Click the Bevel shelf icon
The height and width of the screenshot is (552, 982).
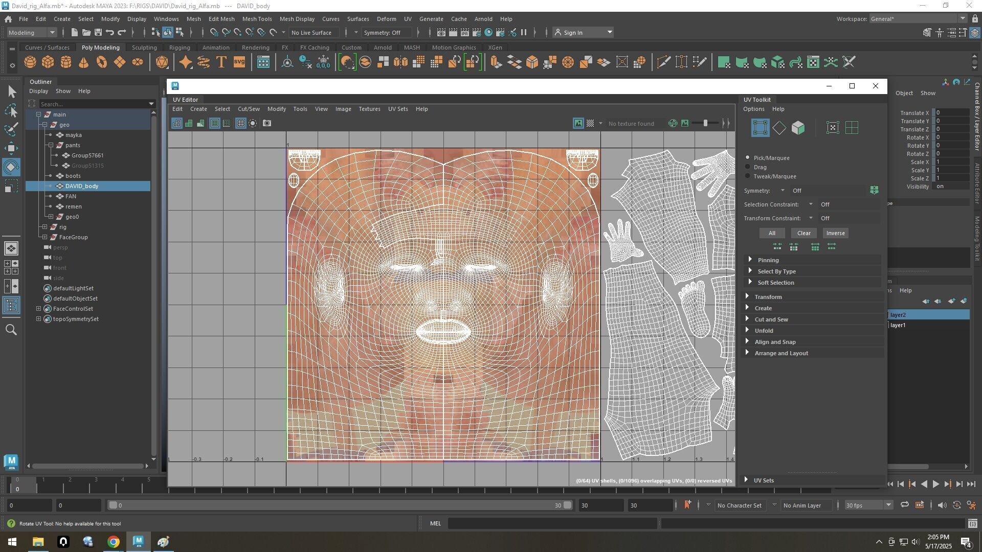point(532,62)
